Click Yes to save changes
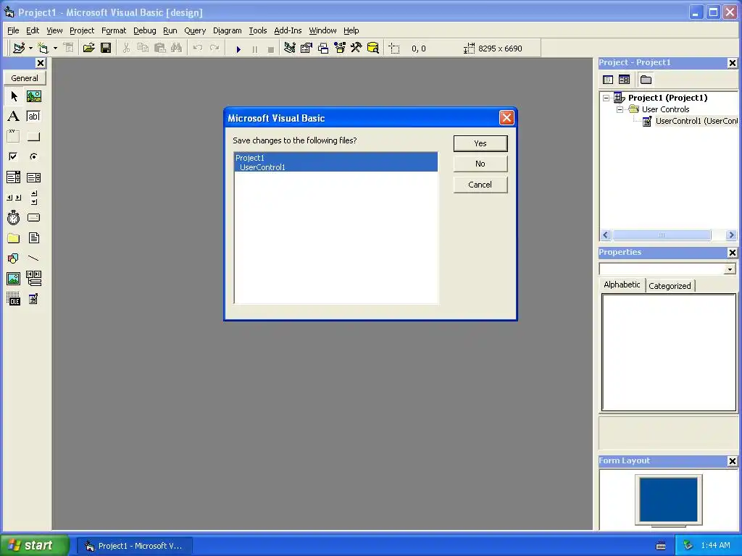Image resolution: width=742 pixels, height=556 pixels. pos(480,143)
